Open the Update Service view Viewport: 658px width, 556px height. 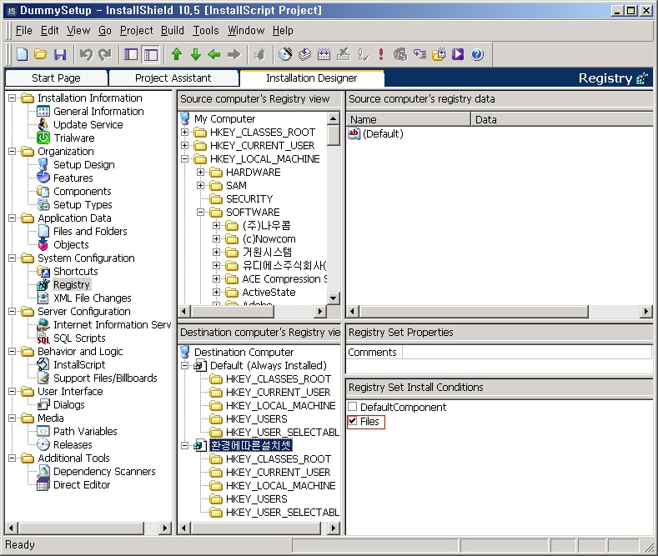[x=88, y=124]
